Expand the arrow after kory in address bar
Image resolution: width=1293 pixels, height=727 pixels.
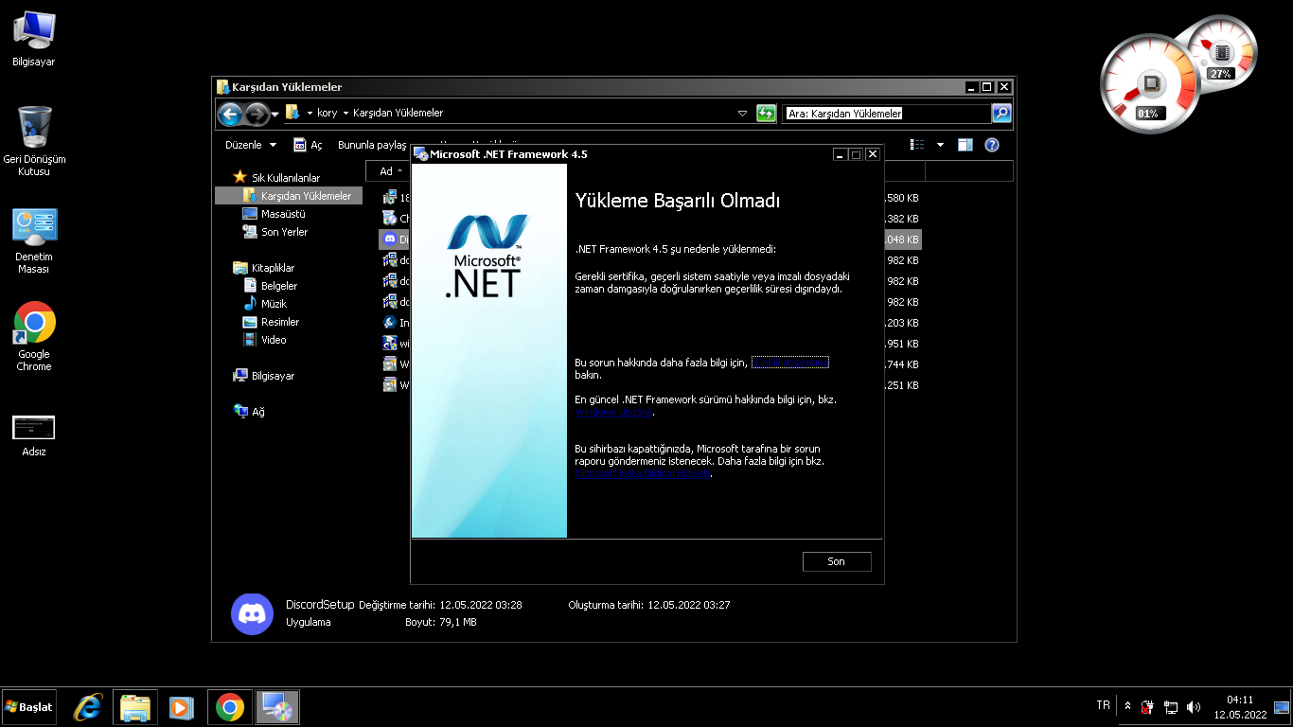click(x=345, y=113)
